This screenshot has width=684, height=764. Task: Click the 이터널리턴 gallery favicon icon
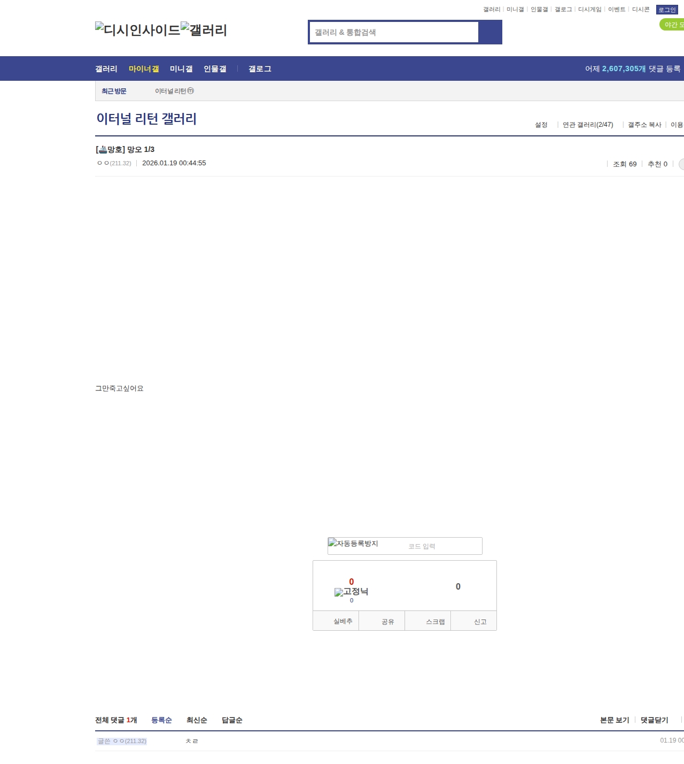click(191, 90)
